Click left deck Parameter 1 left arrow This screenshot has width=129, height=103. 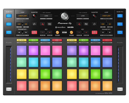click(x=19, y=32)
